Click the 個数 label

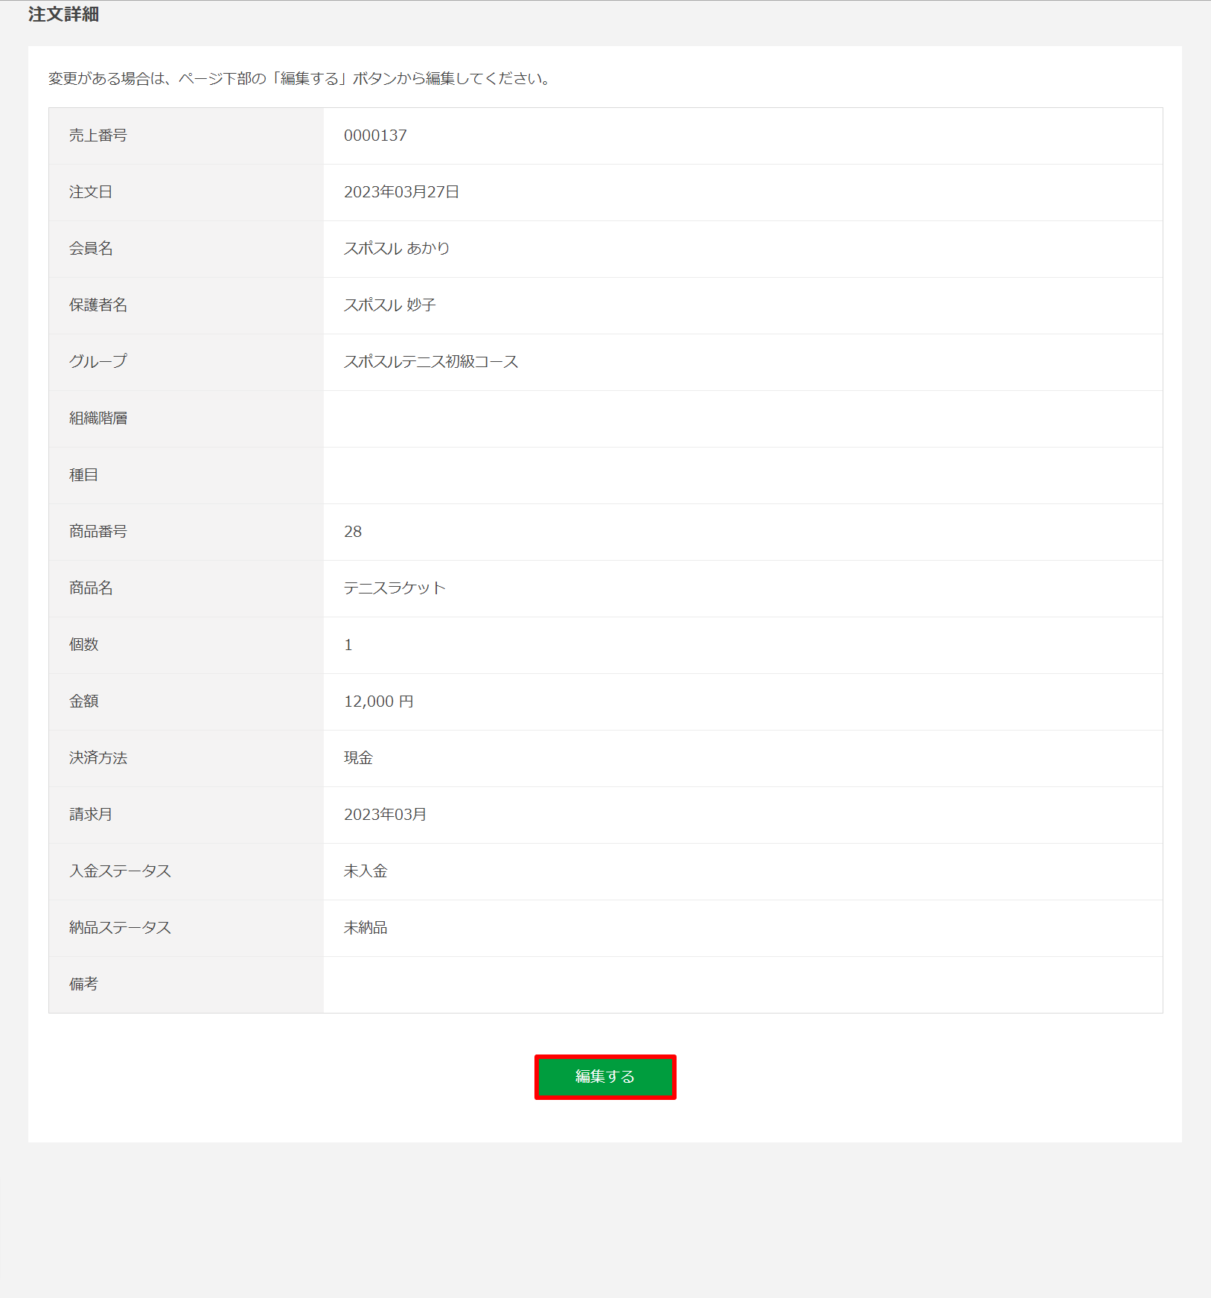tap(83, 645)
